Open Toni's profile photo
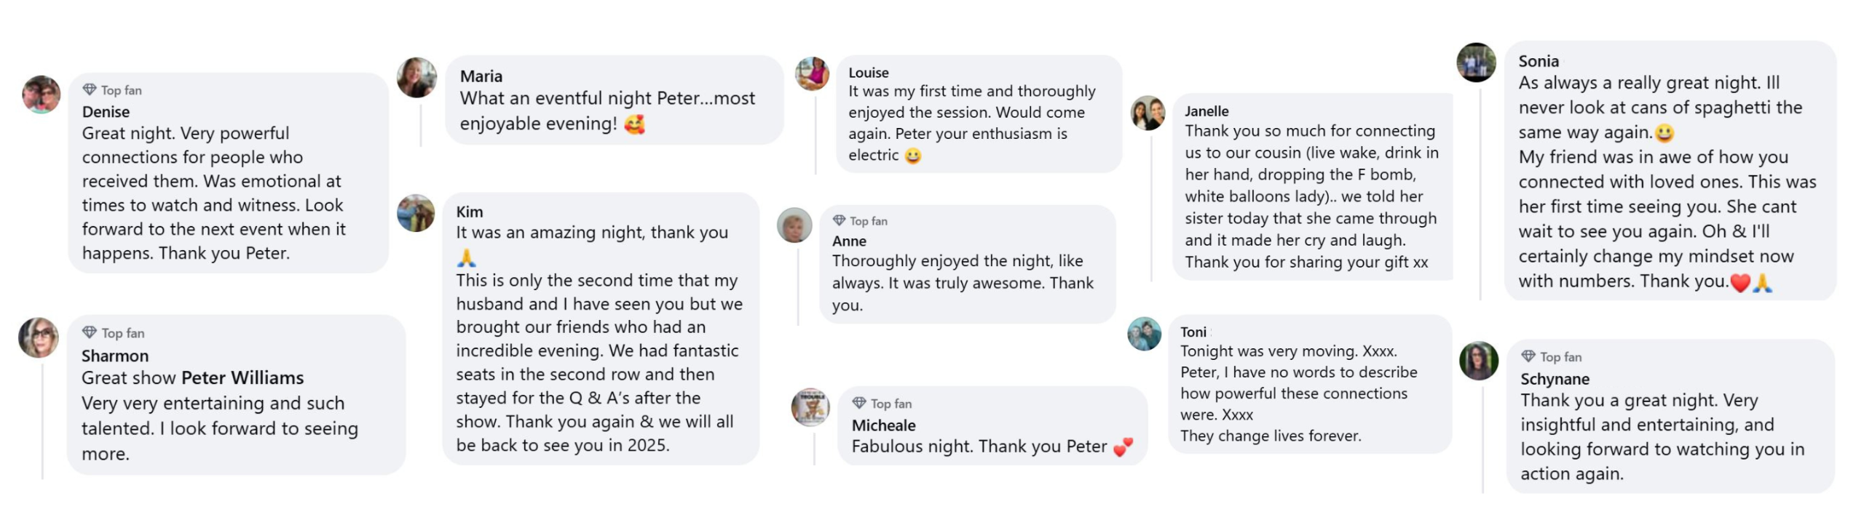 [1145, 334]
